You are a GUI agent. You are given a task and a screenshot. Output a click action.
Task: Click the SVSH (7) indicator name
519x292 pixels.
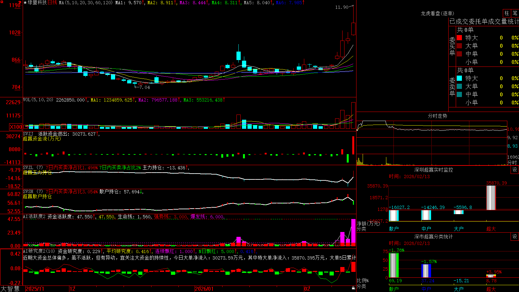pos(33,192)
